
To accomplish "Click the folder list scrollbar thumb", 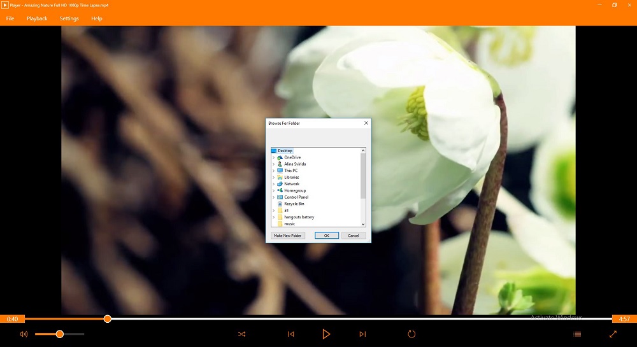I will click(x=363, y=176).
